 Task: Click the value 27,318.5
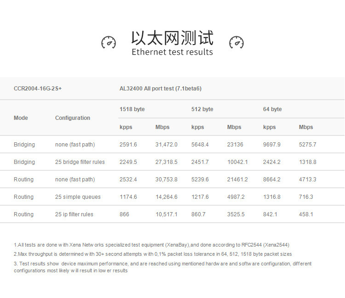click(x=167, y=162)
